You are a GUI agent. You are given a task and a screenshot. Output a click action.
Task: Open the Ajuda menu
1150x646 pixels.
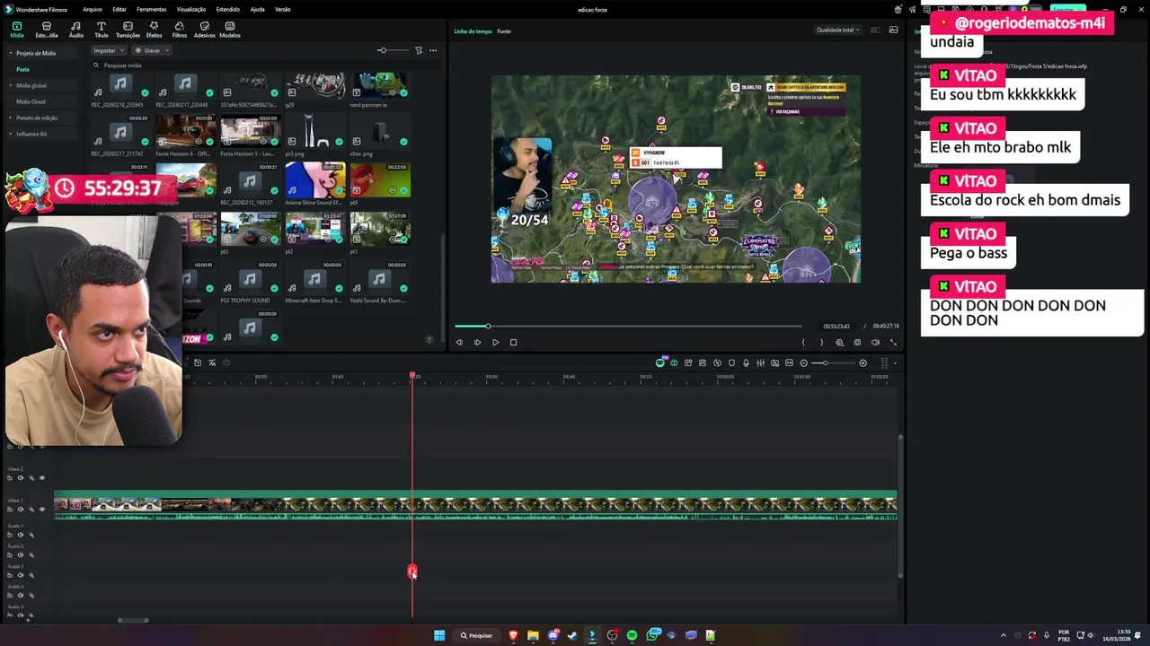pos(257,9)
